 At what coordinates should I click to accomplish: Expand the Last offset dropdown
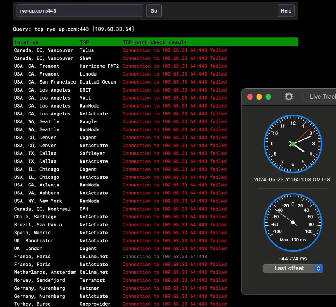point(293,268)
